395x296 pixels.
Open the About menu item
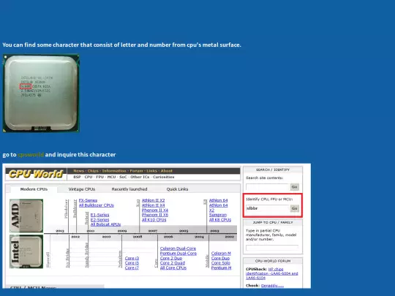pos(167,171)
